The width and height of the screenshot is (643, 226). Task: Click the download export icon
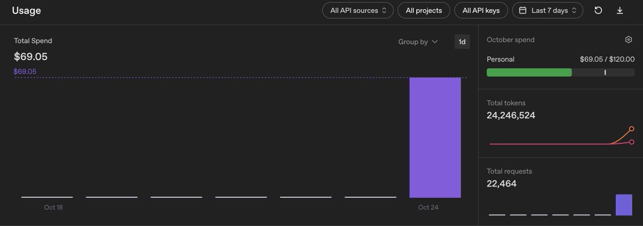coord(620,10)
